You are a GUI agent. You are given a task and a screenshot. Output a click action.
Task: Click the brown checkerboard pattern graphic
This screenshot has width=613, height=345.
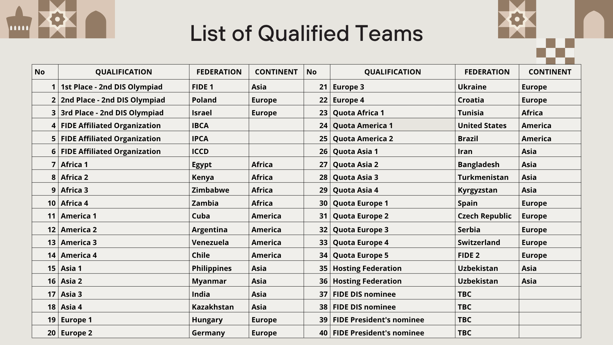555,51
